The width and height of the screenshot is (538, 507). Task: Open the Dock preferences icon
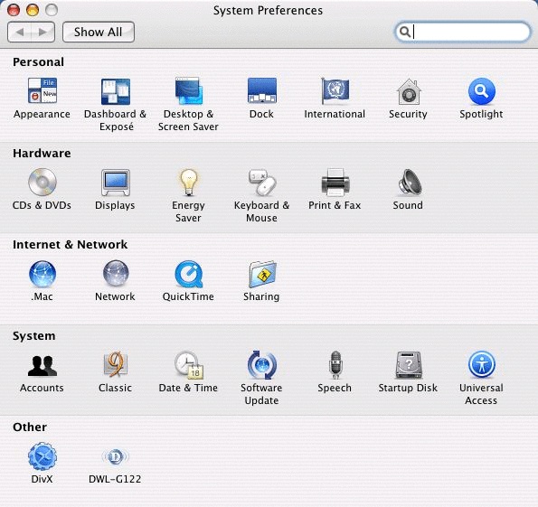tap(262, 91)
